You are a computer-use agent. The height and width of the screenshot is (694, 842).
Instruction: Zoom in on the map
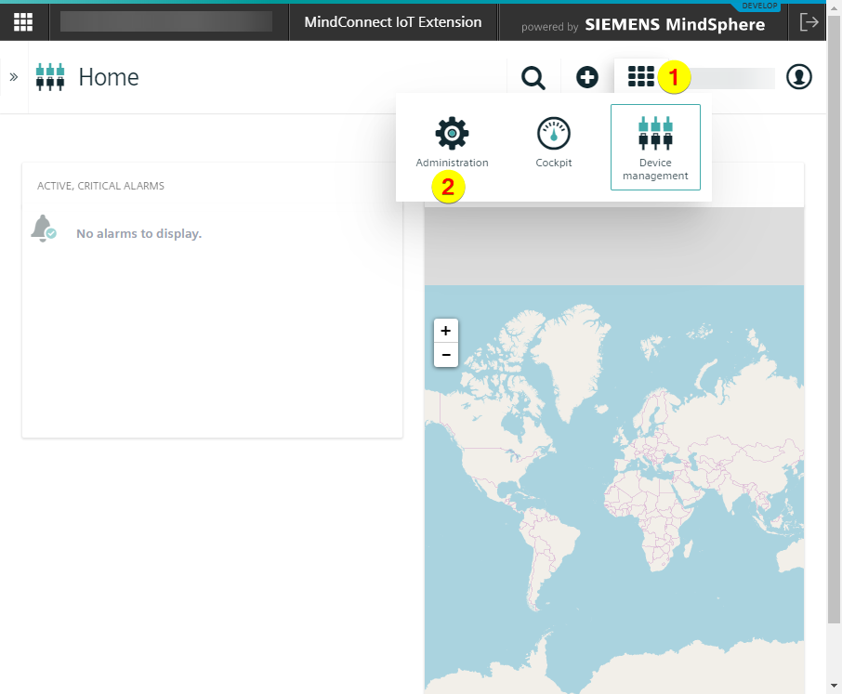click(x=446, y=331)
